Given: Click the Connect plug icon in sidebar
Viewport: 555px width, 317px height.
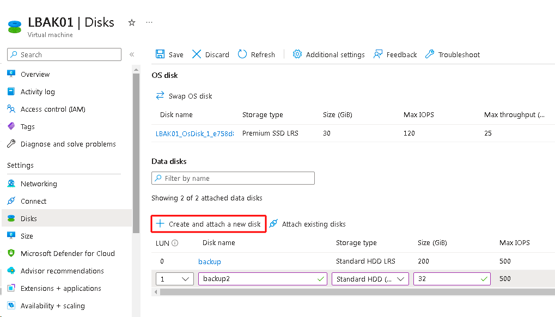Looking at the screenshot, I should (11, 200).
